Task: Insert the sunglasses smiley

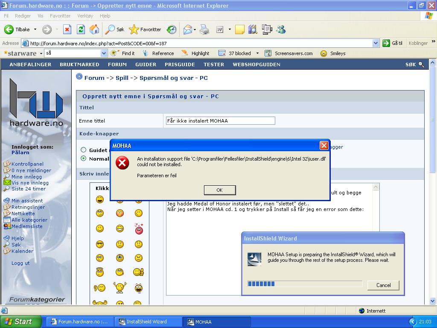Action: coord(100,245)
